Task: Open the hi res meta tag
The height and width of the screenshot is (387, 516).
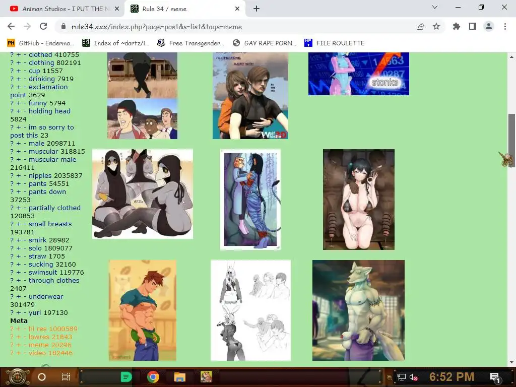Action: click(x=37, y=329)
